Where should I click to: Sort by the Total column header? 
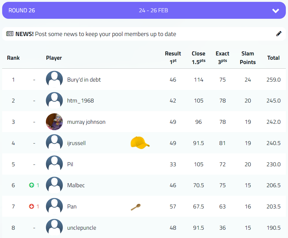(x=273, y=58)
